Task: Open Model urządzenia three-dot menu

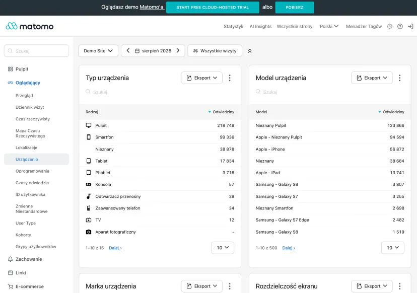Action: pyautogui.click(x=399, y=78)
